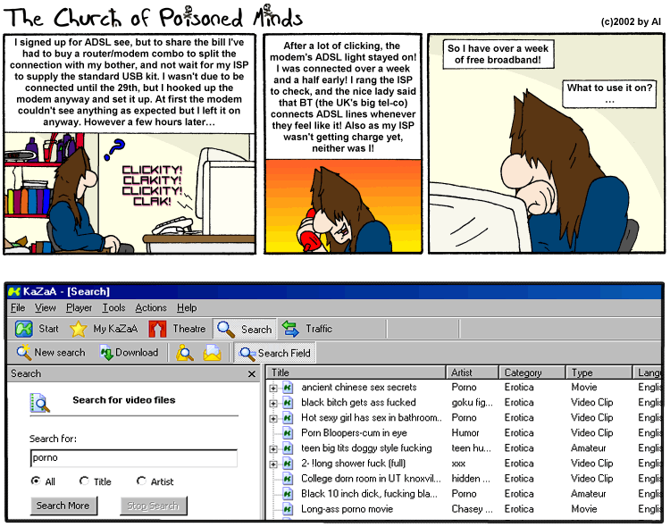
Task: Open the Traffic arrows icon
Action: tap(290, 329)
